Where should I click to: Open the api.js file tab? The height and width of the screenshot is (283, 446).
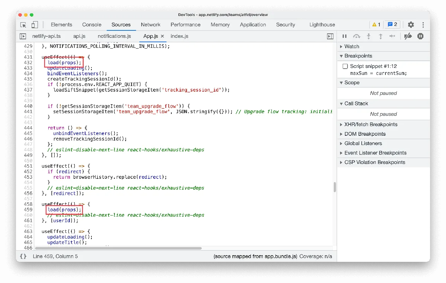pyautogui.click(x=79, y=36)
